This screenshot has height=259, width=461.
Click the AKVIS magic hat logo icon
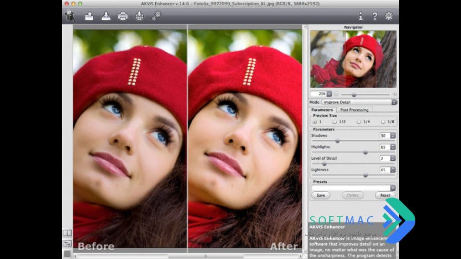point(70,16)
